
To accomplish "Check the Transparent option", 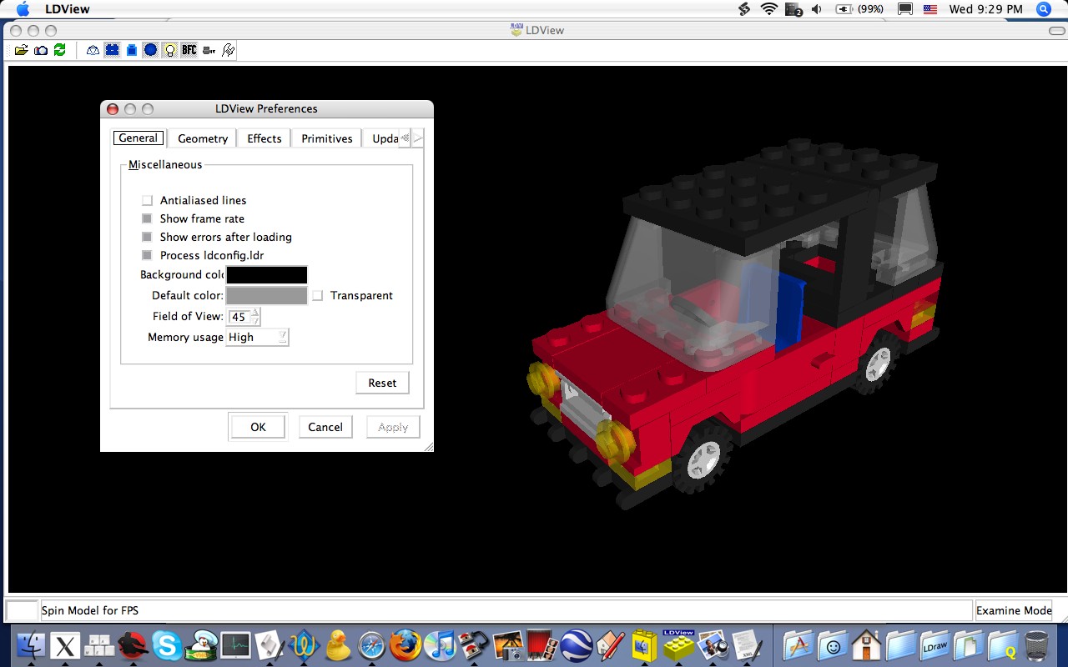I will tap(318, 295).
